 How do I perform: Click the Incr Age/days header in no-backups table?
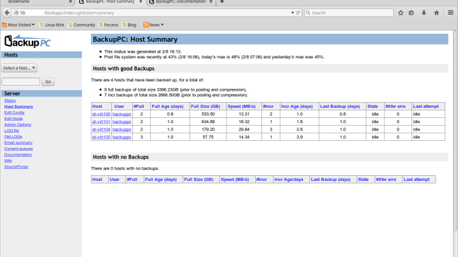click(x=289, y=180)
